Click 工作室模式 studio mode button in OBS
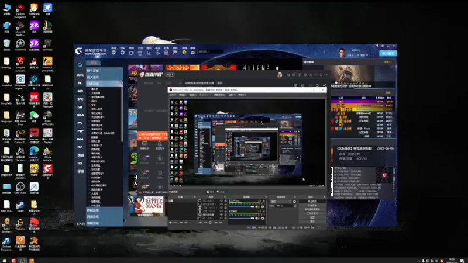The height and width of the screenshot is (263, 468). pyautogui.click(x=312, y=213)
